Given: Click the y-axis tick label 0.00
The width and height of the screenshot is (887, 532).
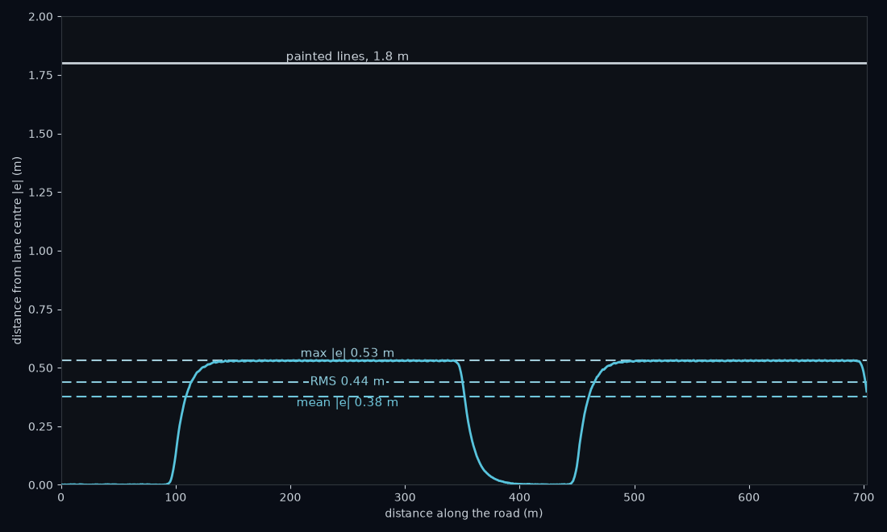Looking at the screenshot, I should click(41, 485).
